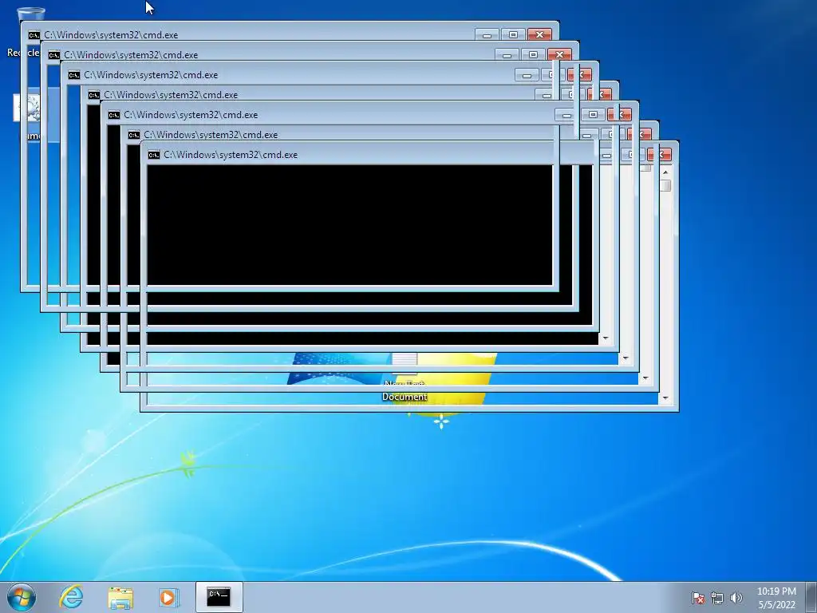Viewport: 817px width, 613px height.
Task: Click scroll-down arrow of fourth cmd window from top
Action: (x=606, y=338)
